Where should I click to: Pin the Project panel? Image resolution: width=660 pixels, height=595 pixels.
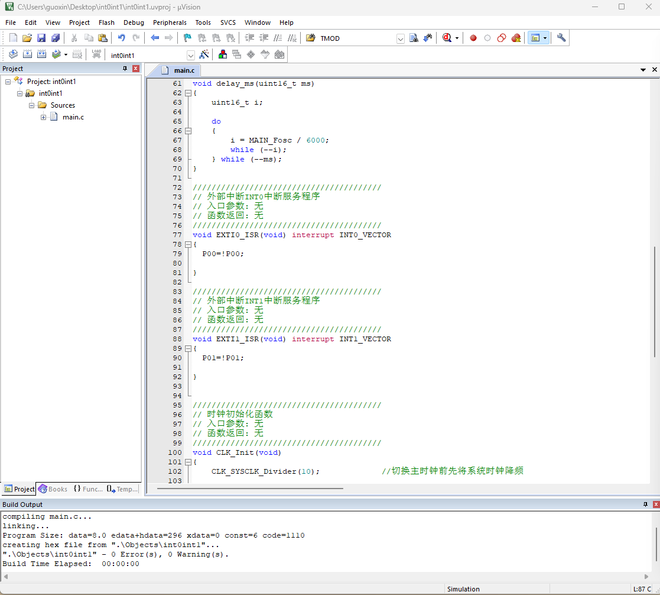[x=125, y=69]
